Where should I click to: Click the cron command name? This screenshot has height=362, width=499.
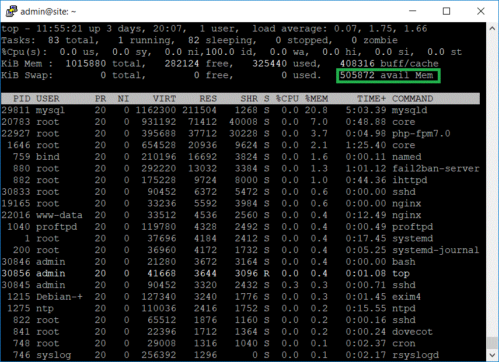(x=404, y=343)
